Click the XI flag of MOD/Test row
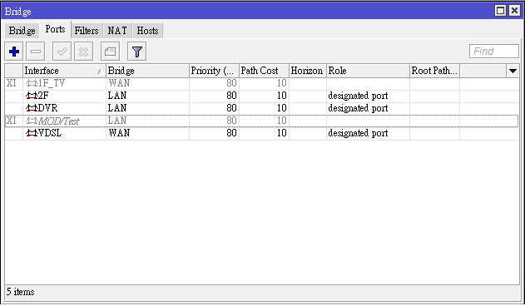The width and height of the screenshot is (525, 306). [x=11, y=121]
